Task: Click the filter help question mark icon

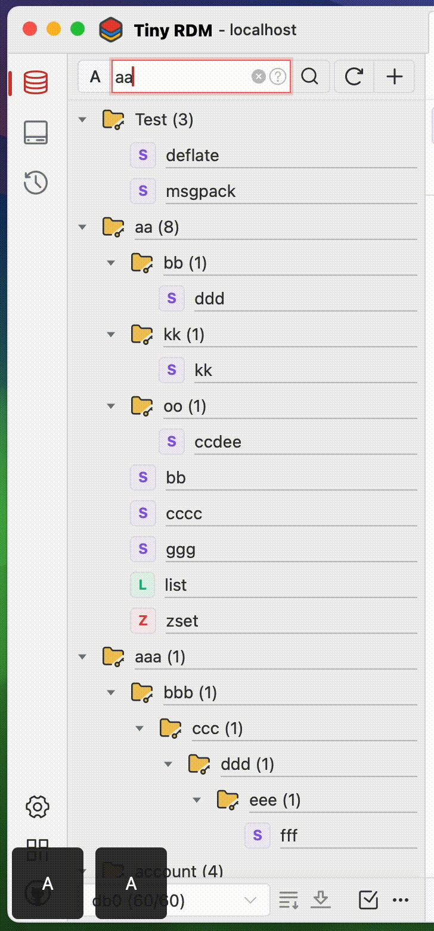Action: pyautogui.click(x=278, y=77)
